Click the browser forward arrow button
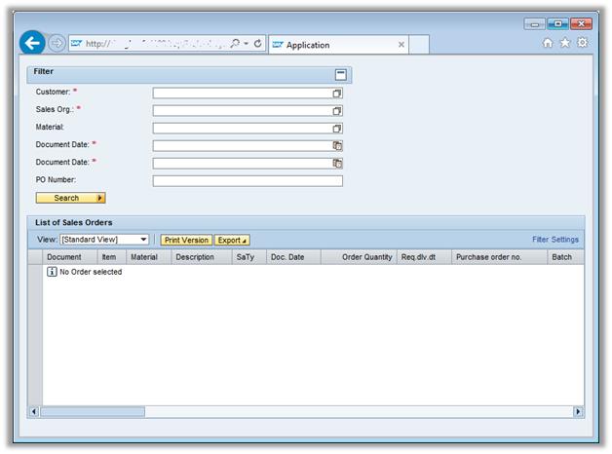 click(57, 43)
